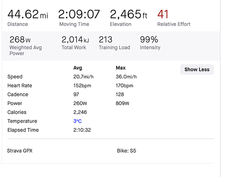Click the blue 3°C temperature value

coord(78,121)
